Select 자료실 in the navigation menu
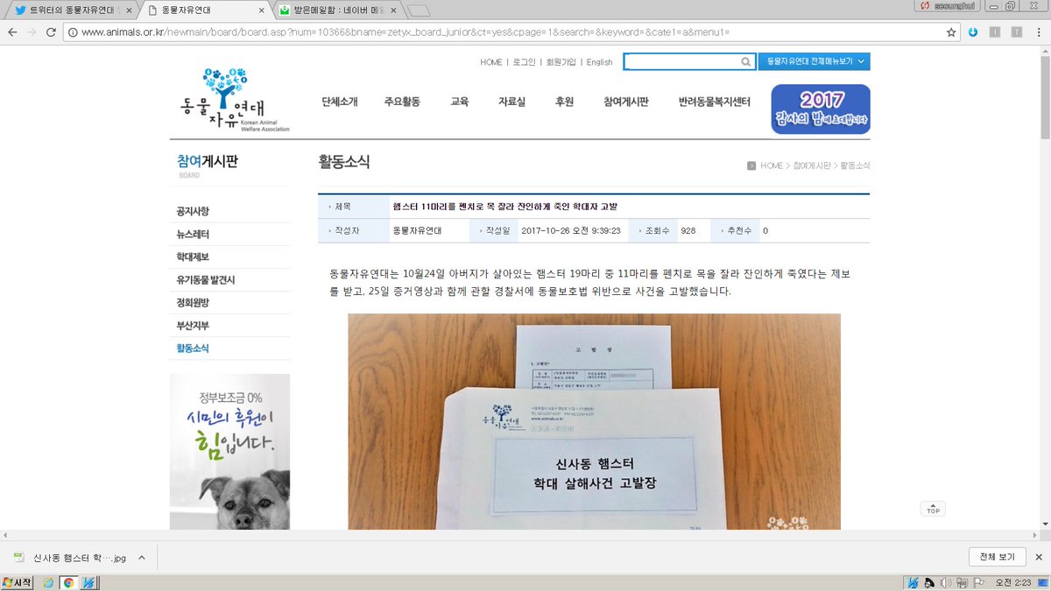 coord(511,101)
